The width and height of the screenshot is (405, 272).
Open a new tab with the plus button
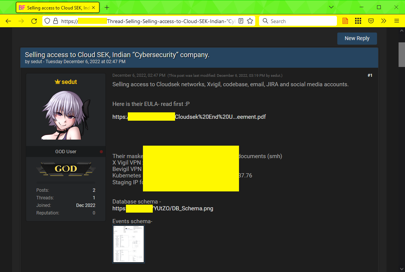[x=107, y=8]
